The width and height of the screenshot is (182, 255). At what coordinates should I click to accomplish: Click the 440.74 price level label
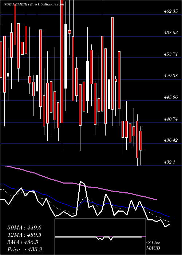click(171, 119)
